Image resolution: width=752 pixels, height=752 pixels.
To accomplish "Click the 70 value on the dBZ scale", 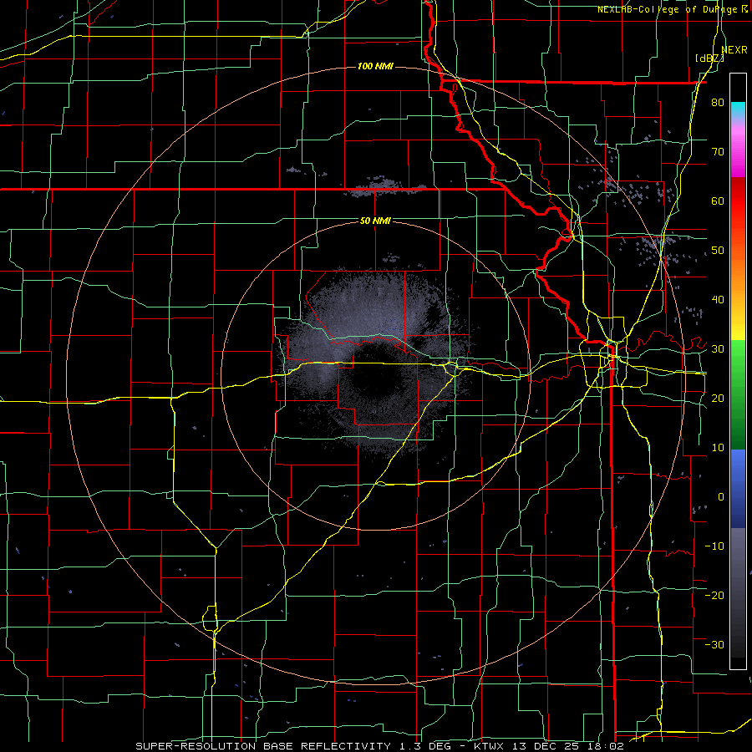I will click(x=718, y=151).
